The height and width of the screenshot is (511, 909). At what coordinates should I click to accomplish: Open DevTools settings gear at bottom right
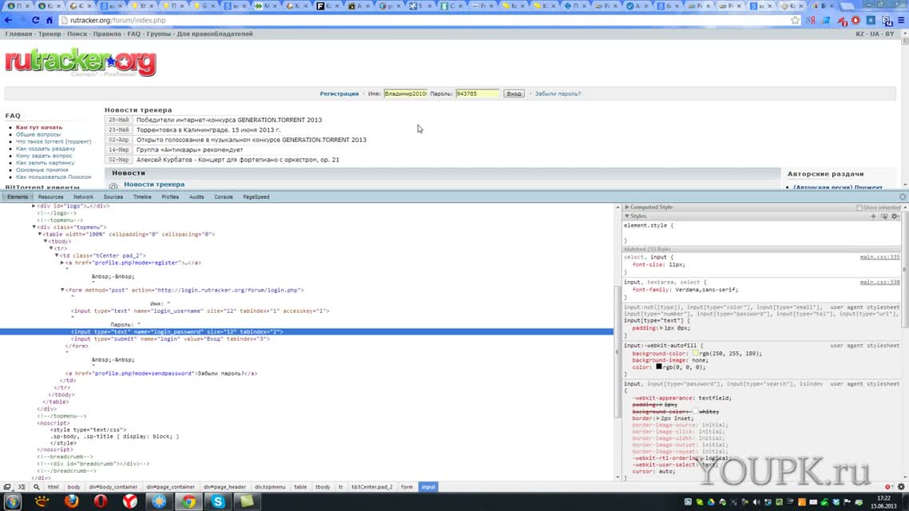pyautogui.click(x=901, y=487)
